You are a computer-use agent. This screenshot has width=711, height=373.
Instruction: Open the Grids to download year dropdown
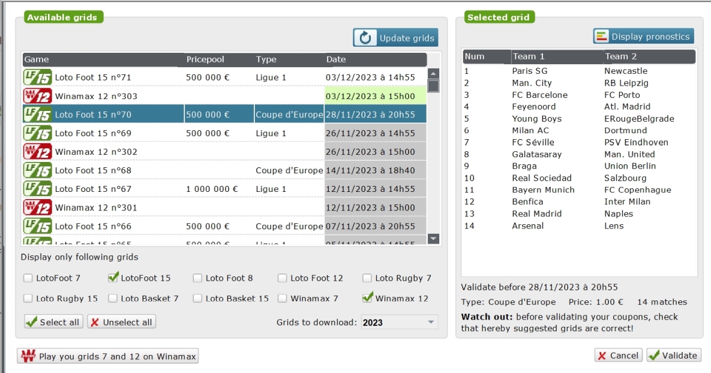point(400,322)
